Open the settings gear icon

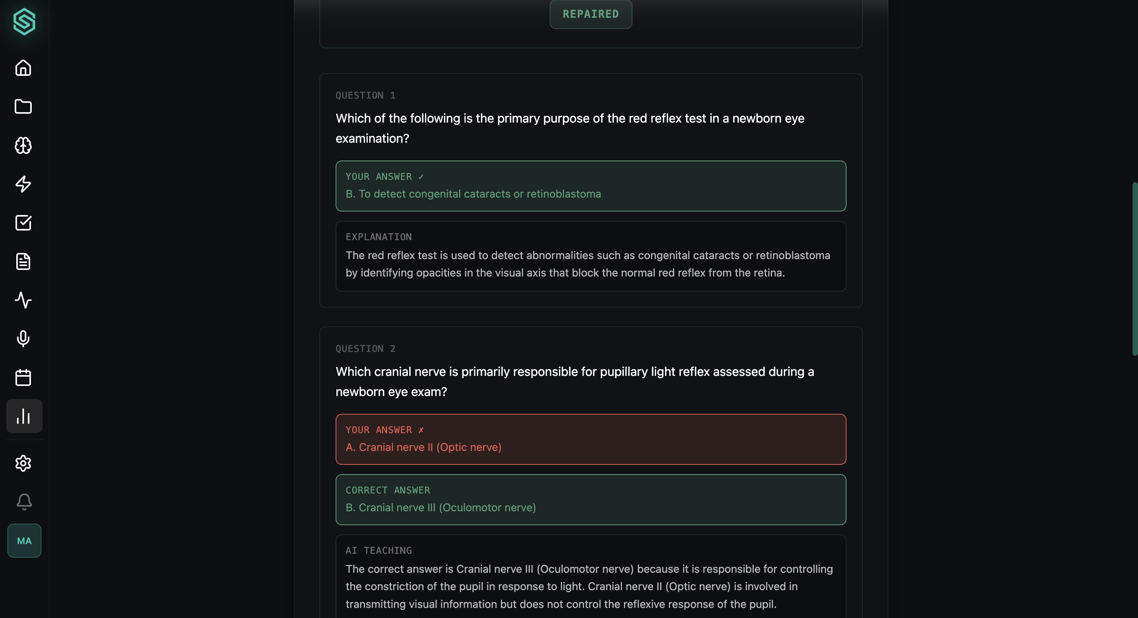(23, 463)
